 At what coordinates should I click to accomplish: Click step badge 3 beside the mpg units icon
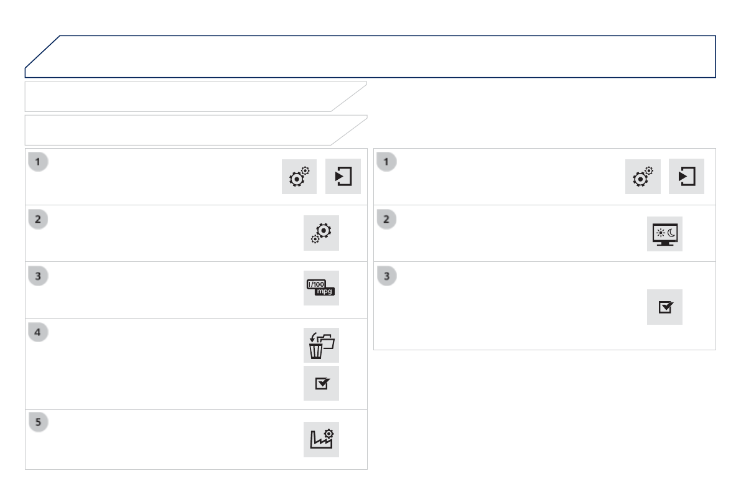pos(39,276)
